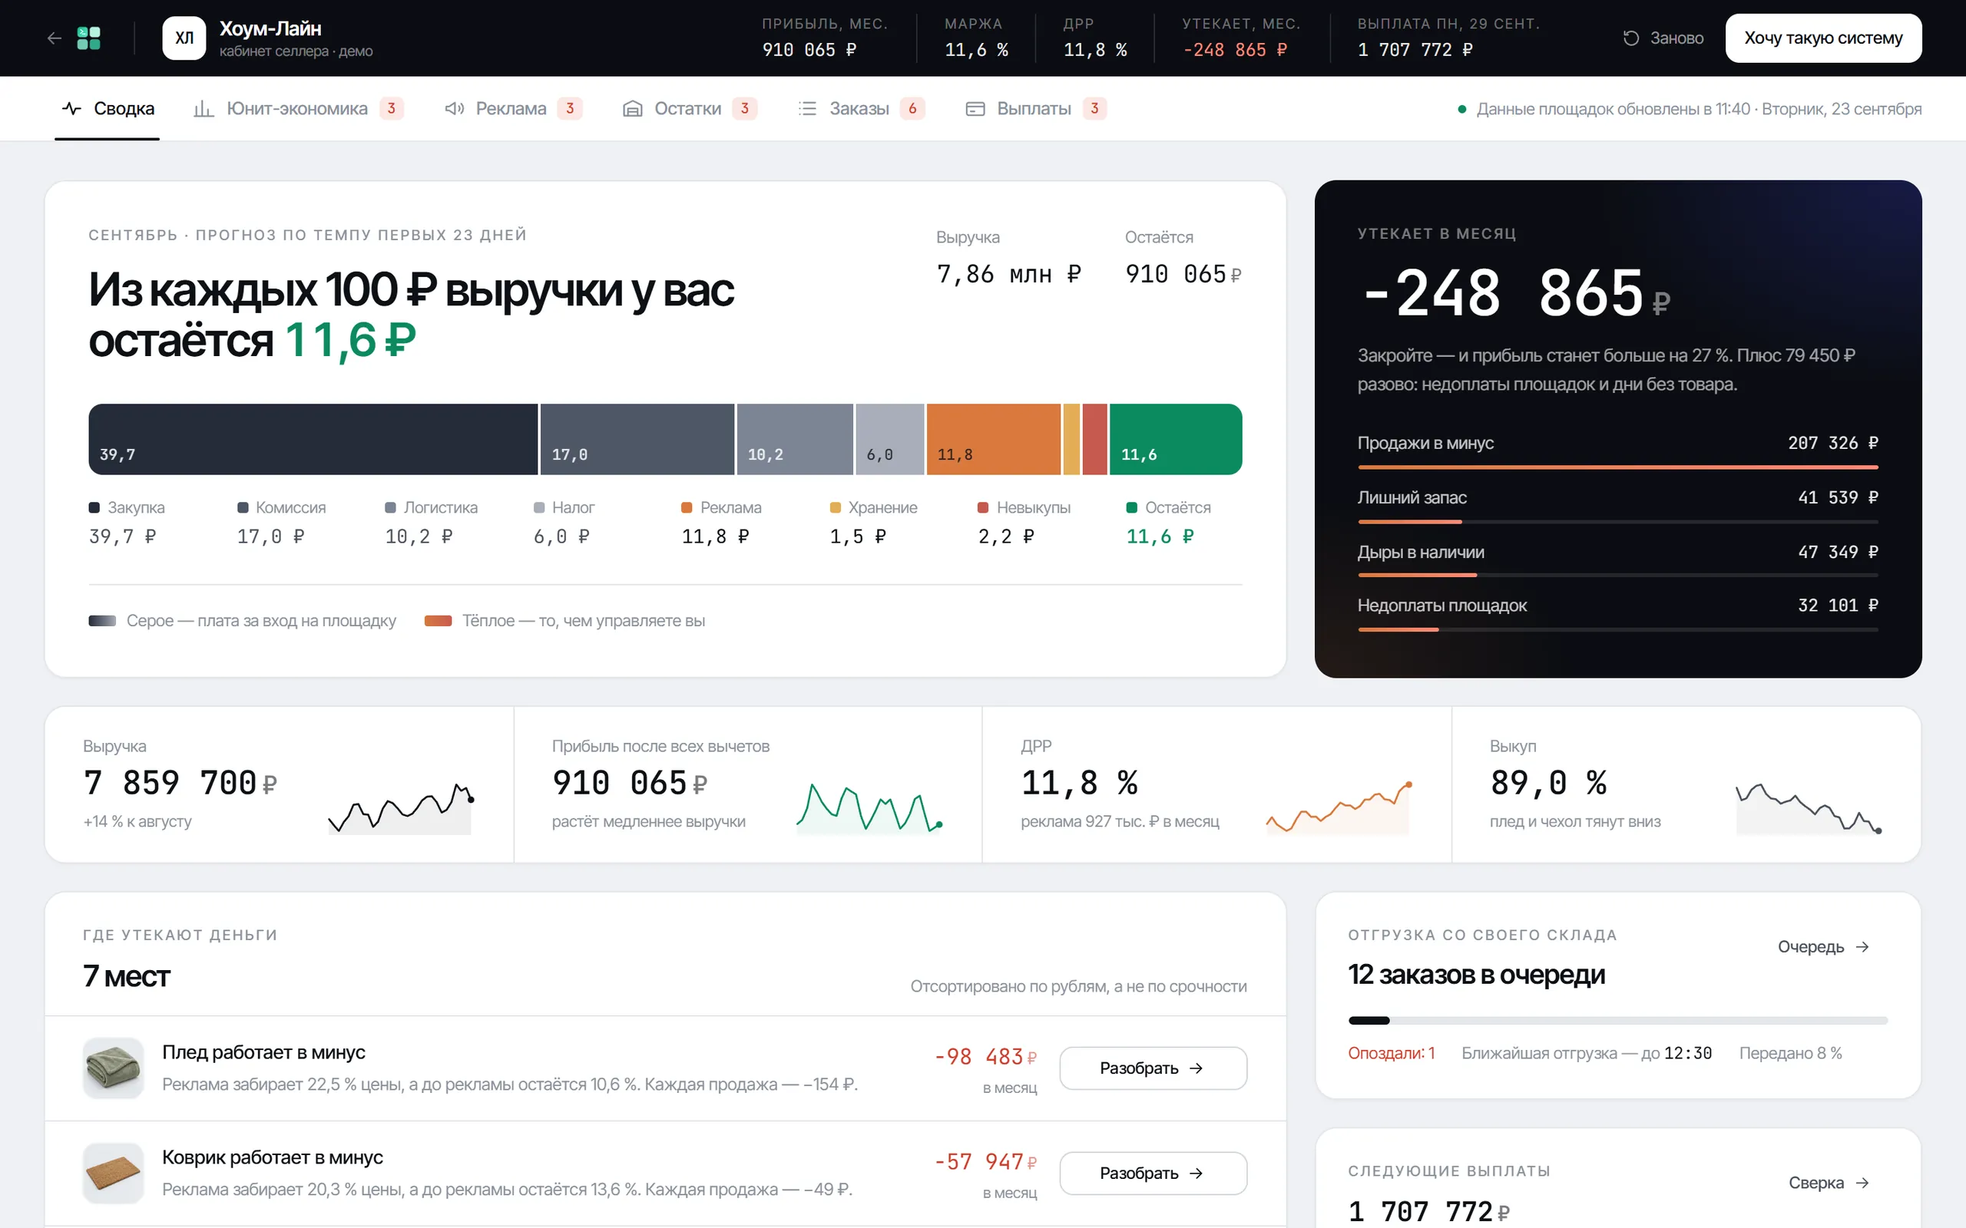Click the Комиссия 17,0 bar segment

point(637,439)
